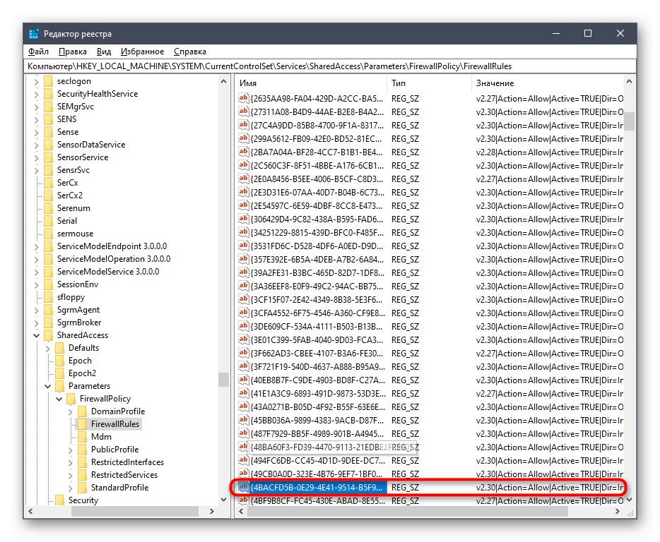The width and height of the screenshot is (660, 542).
Task: Collapse the FirewallPolicy tree node
Action: tap(59, 399)
